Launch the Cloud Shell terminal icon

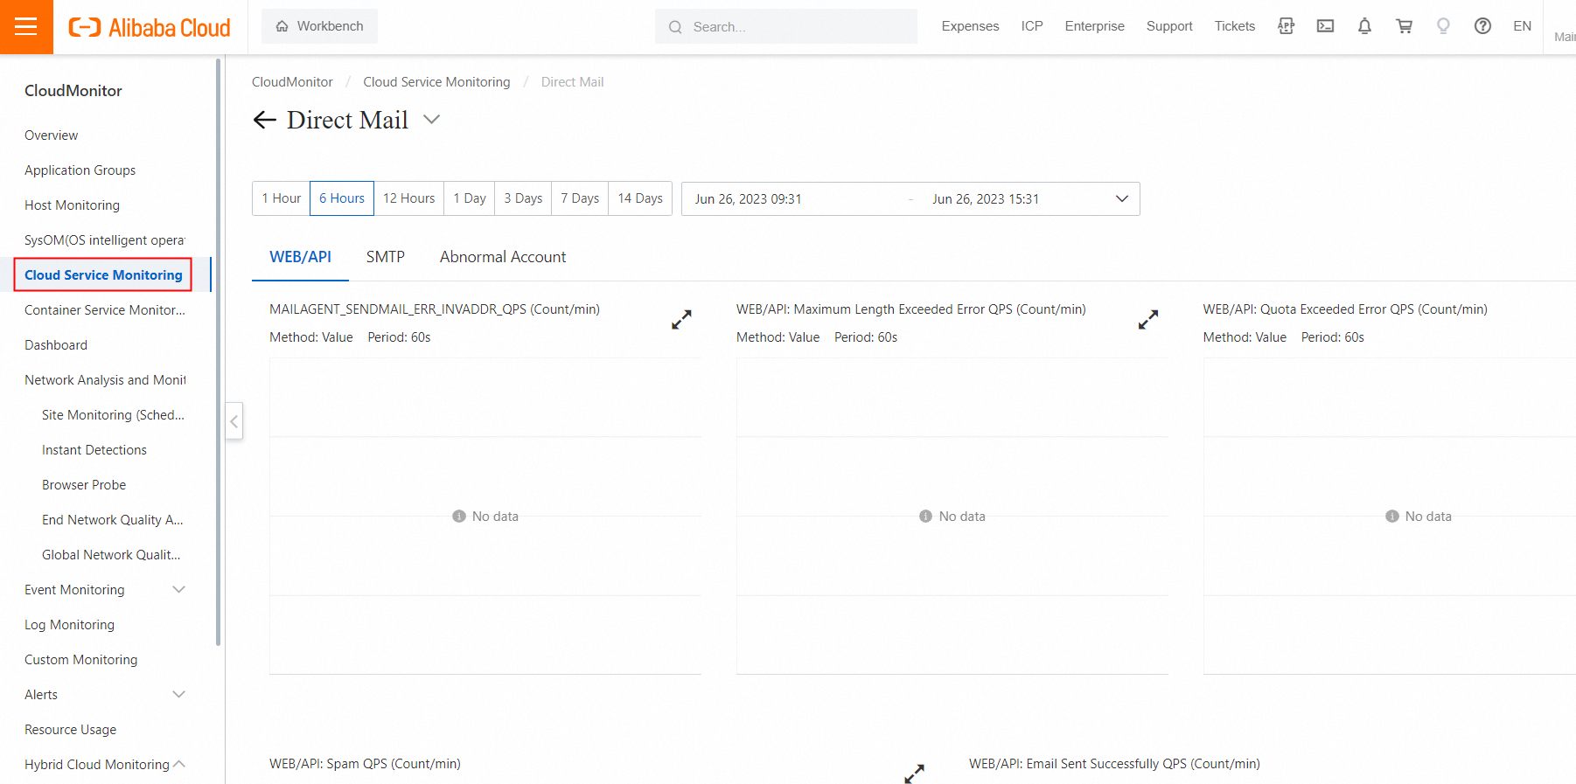(1325, 26)
